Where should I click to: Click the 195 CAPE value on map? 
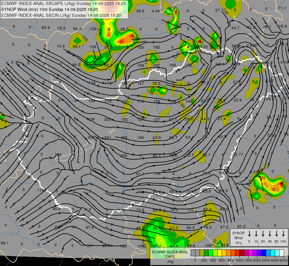[x=92, y=101]
